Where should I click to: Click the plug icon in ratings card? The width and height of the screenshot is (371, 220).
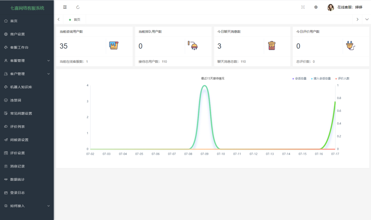[x=350, y=46]
